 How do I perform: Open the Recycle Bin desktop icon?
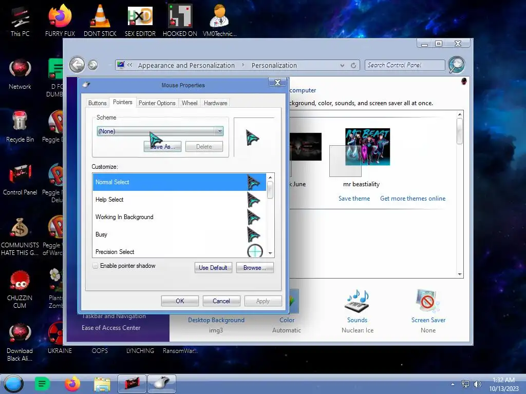20,127
